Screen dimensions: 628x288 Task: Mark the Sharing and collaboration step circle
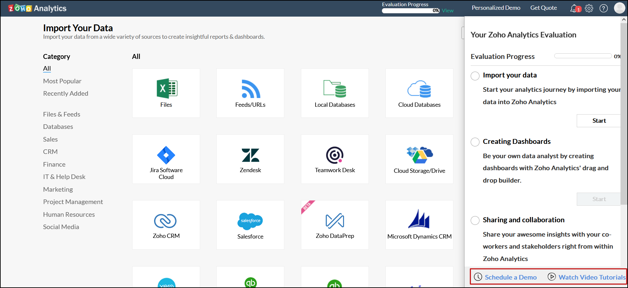(x=475, y=221)
